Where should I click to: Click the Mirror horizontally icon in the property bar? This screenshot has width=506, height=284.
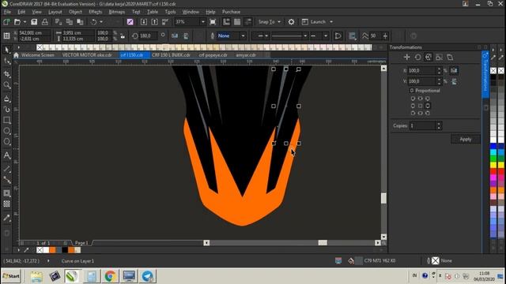point(175,35)
